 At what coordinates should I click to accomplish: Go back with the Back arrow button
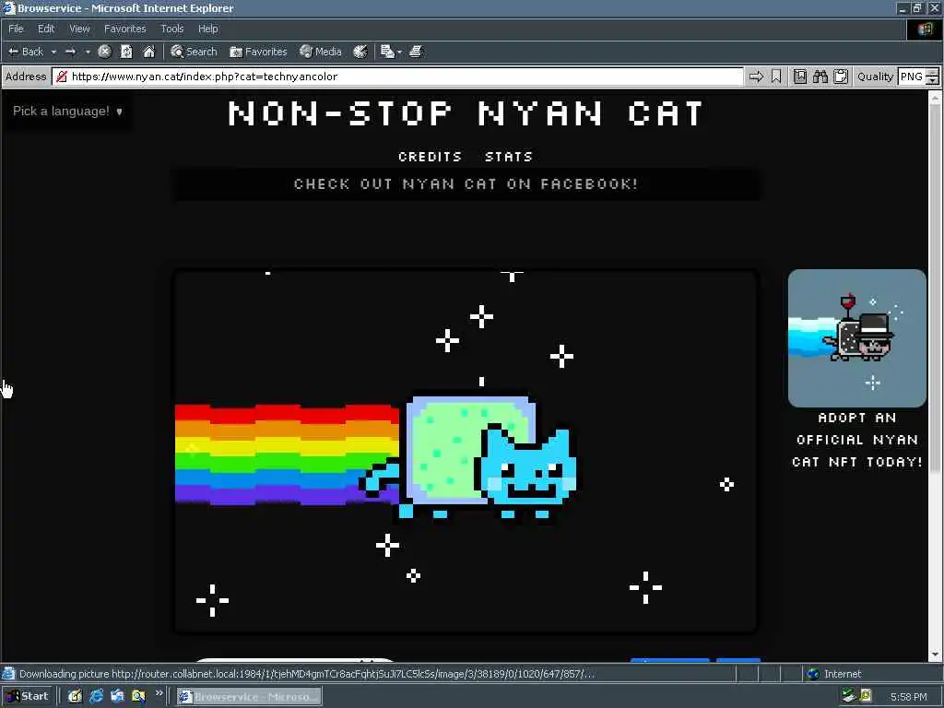point(25,52)
